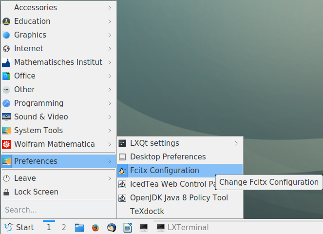The width and height of the screenshot is (323, 234).
Task: Expand the Other submenu arrow
Action: (x=110, y=90)
